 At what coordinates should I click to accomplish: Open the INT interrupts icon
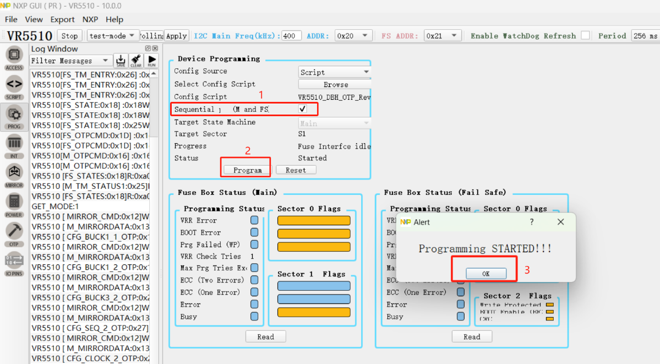[14, 146]
